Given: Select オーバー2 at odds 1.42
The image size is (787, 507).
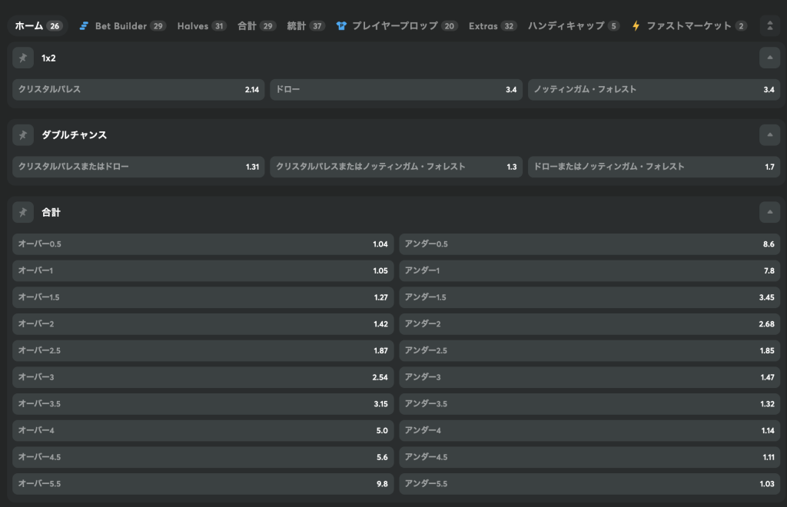Looking at the screenshot, I should pyautogui.click(x=203, y=324).
